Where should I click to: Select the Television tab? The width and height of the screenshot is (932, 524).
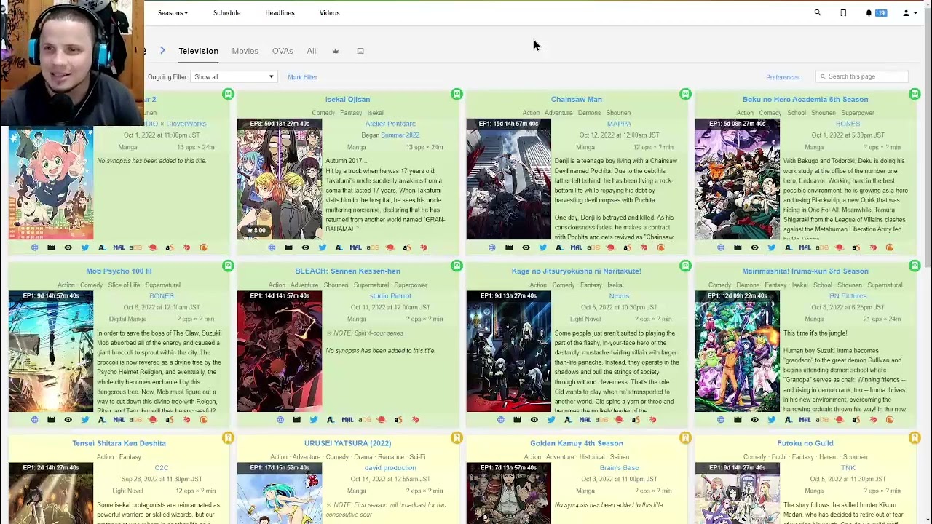tap(198, 51)
